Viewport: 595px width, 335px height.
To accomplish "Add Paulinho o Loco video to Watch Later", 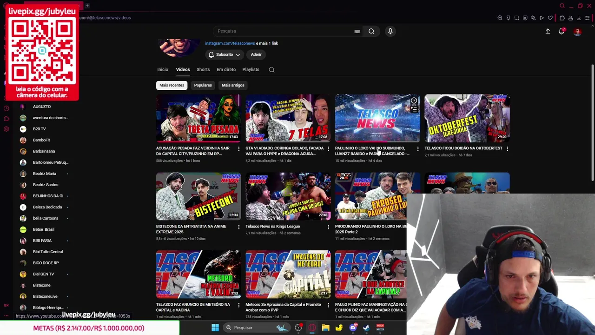I will click(x=414, y=100).
